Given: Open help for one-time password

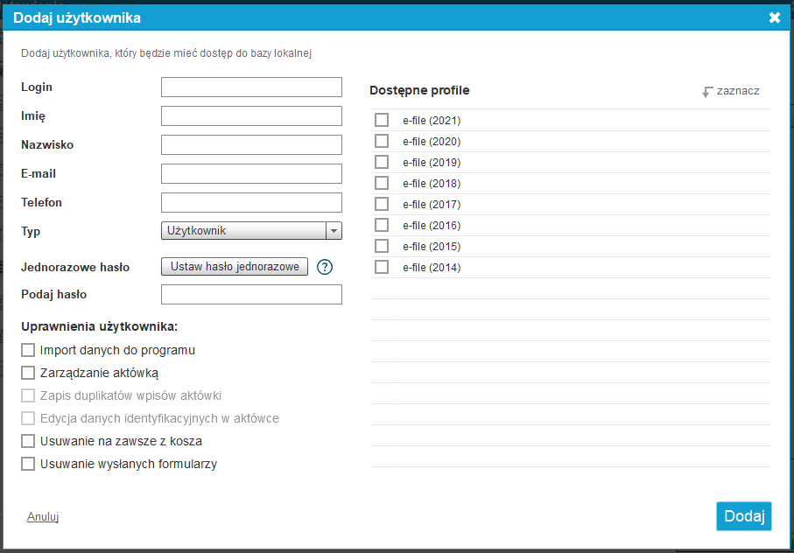Looking at the screenshot, I should 325,267.
